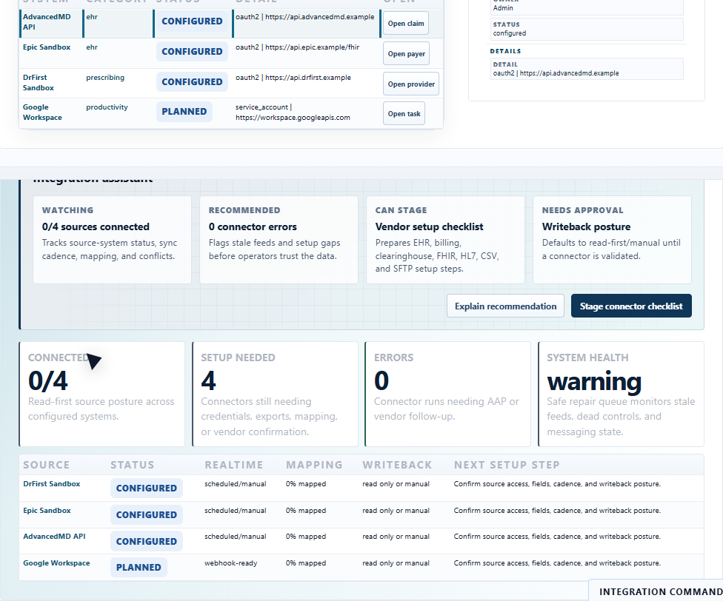
Task: Click the Recommended 0 connector errors card
Action: pos(279,240)
